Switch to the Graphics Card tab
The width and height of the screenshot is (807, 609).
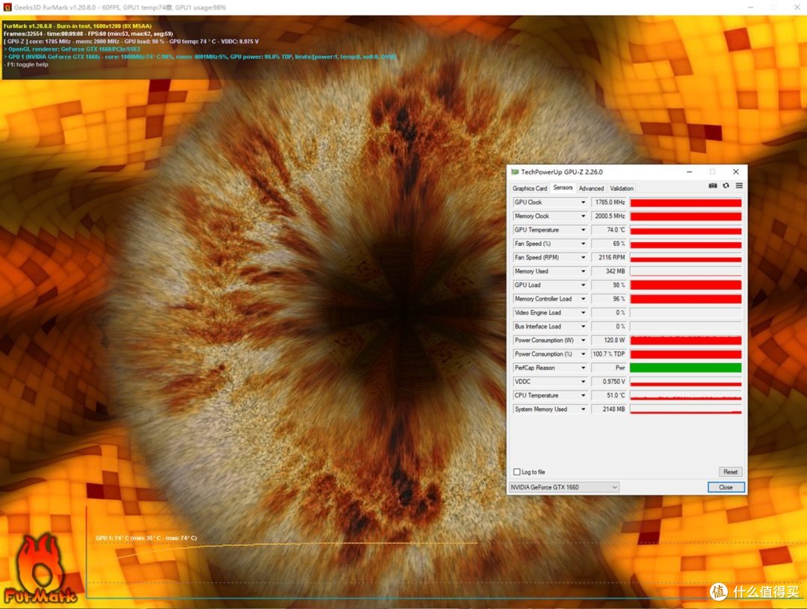point(530,188)
